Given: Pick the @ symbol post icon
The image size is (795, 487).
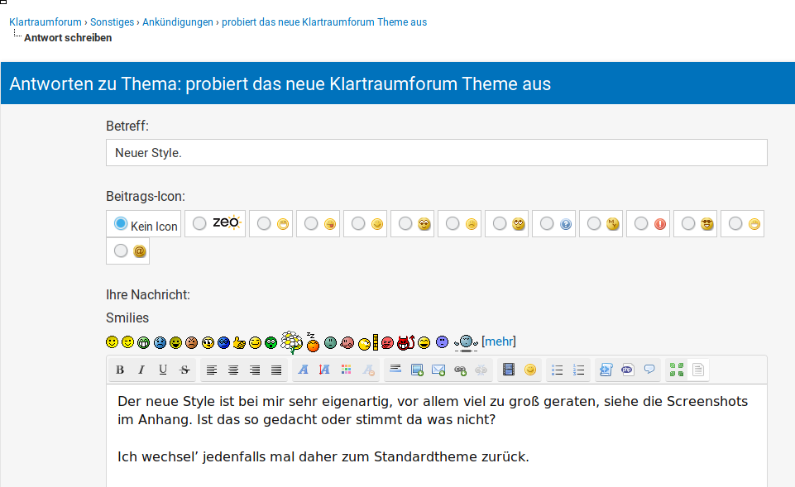Looking at the screenshot, I should (121, 251).
